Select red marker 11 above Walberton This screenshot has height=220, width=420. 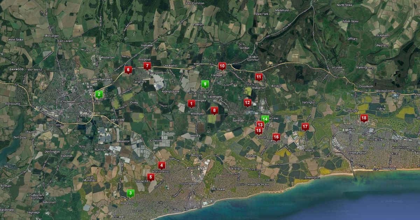(259, 76)
